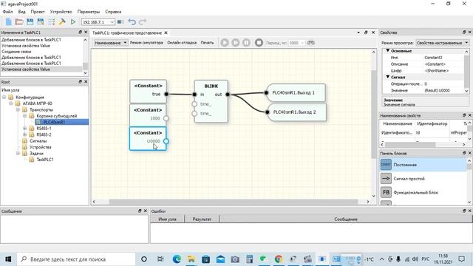473x266 pixels.
Task: Collapse the Транспорты tree node
Action: click(x=18, y=110)
